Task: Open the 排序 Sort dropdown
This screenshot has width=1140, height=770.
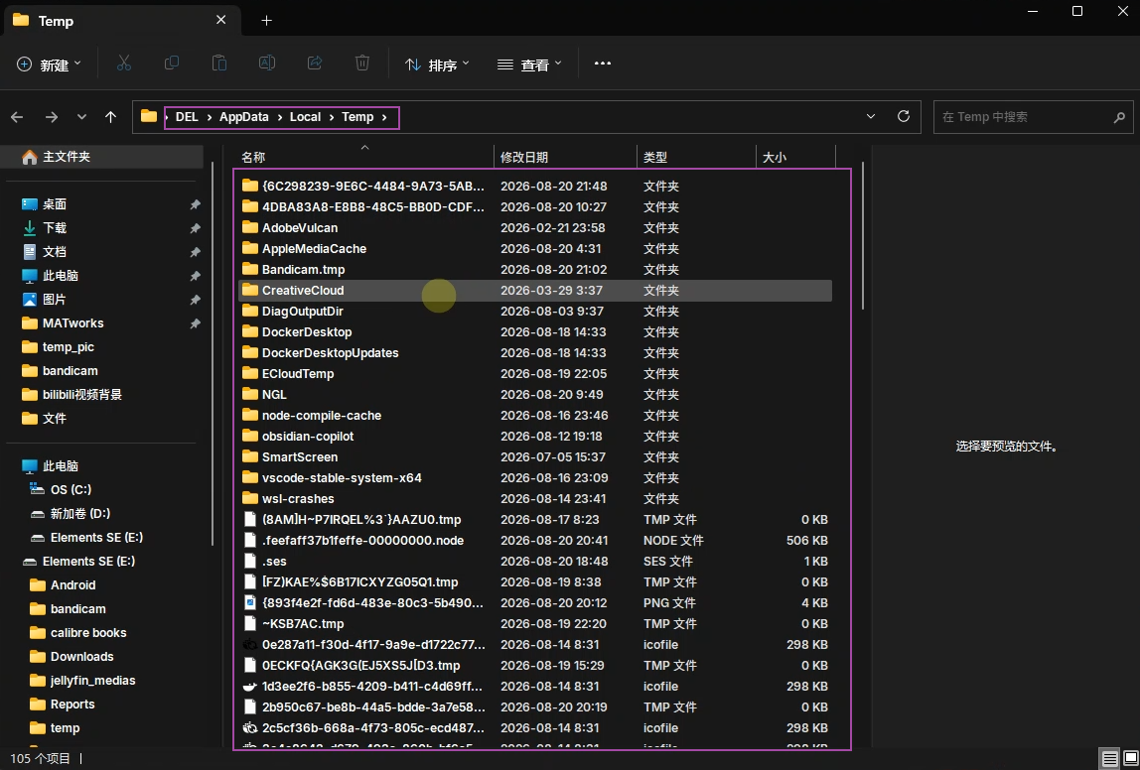Action: pyautogui.click(x=437, y=64)
